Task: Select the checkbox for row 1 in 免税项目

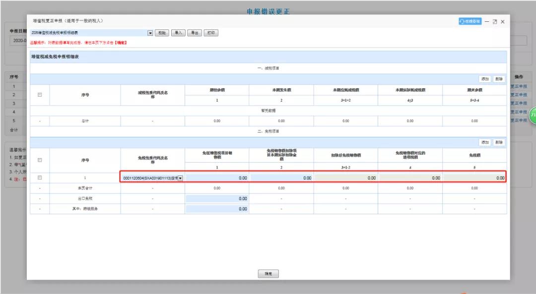Action: coord(40,177)
